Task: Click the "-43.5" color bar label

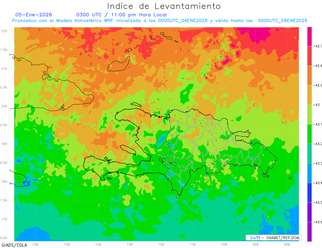Action: coord(318,203)
